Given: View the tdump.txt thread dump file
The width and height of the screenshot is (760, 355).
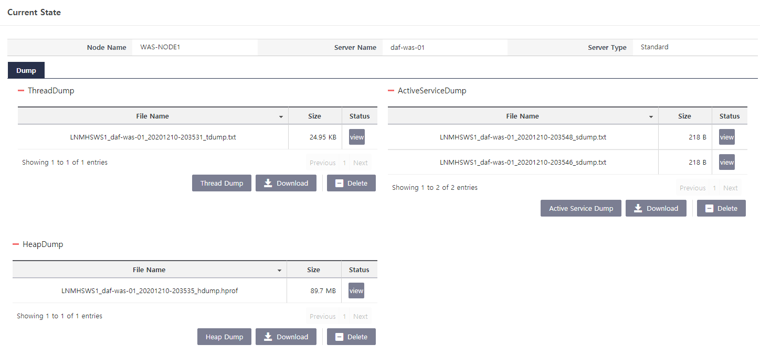Looking at the screenshot, I should click(356, 136).
